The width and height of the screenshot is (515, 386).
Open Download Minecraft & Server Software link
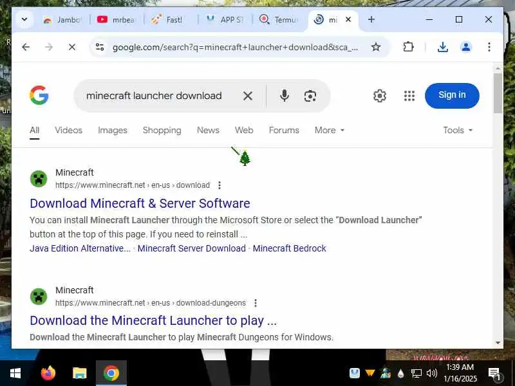point(140,203)
